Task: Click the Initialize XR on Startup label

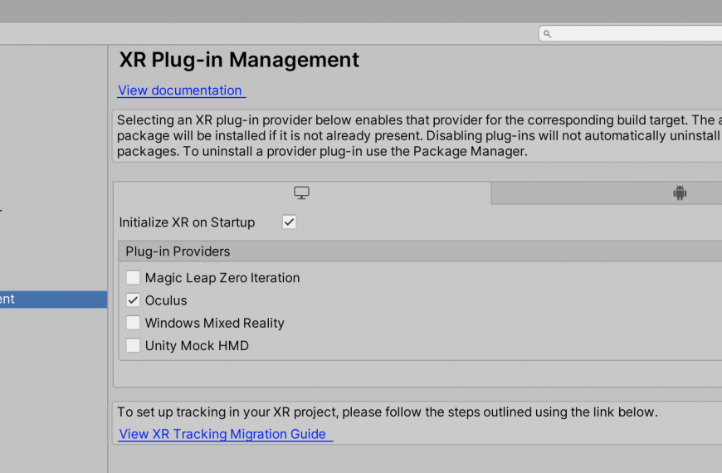Action: tap(187, 222)
